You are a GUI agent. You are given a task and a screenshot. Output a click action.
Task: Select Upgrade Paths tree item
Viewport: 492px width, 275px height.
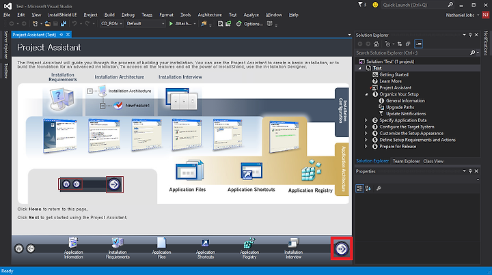tap(400, 107)
